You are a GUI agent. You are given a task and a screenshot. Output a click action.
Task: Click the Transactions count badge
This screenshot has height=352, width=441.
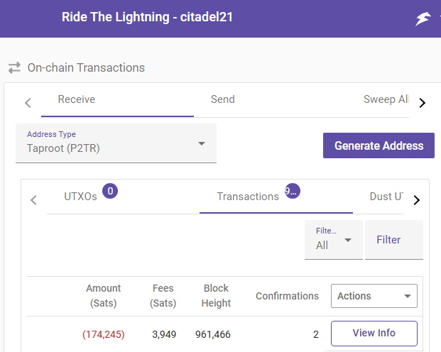click(x=293, y=191)
